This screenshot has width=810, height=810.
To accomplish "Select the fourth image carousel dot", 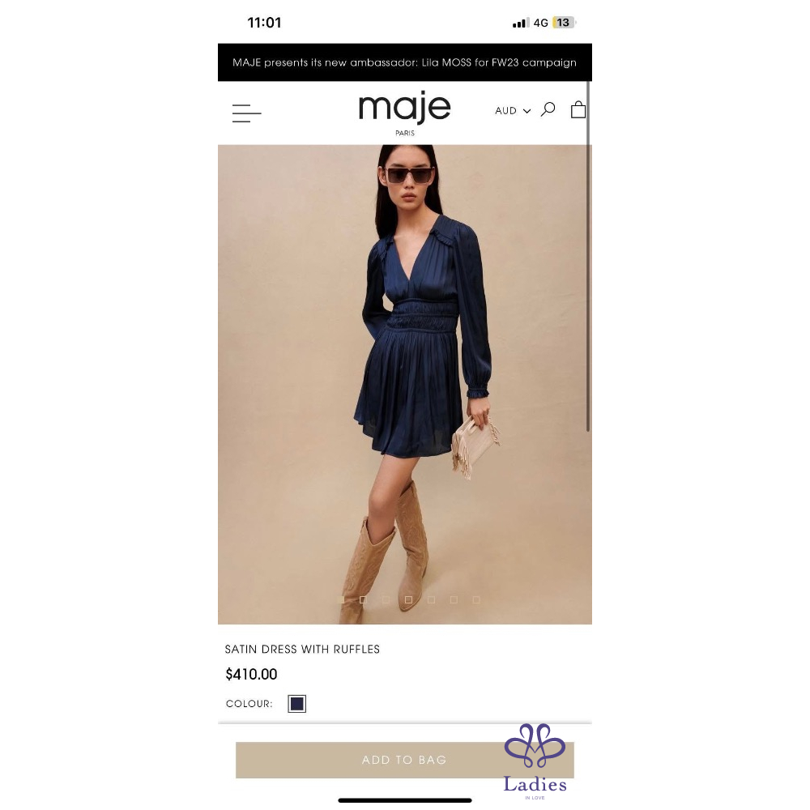I will tap(408, 599).
